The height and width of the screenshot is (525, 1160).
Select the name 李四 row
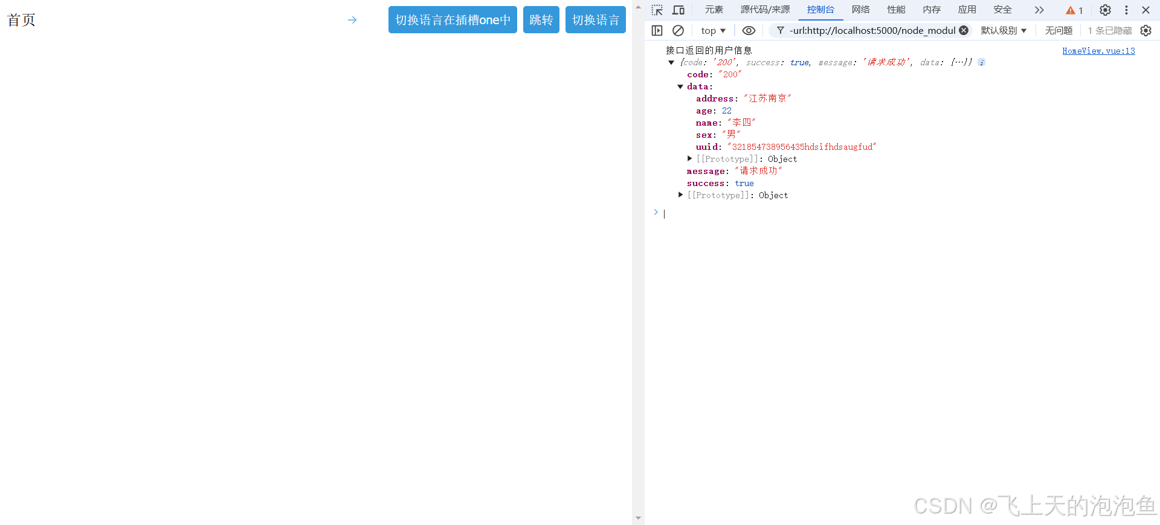(726, 123)
